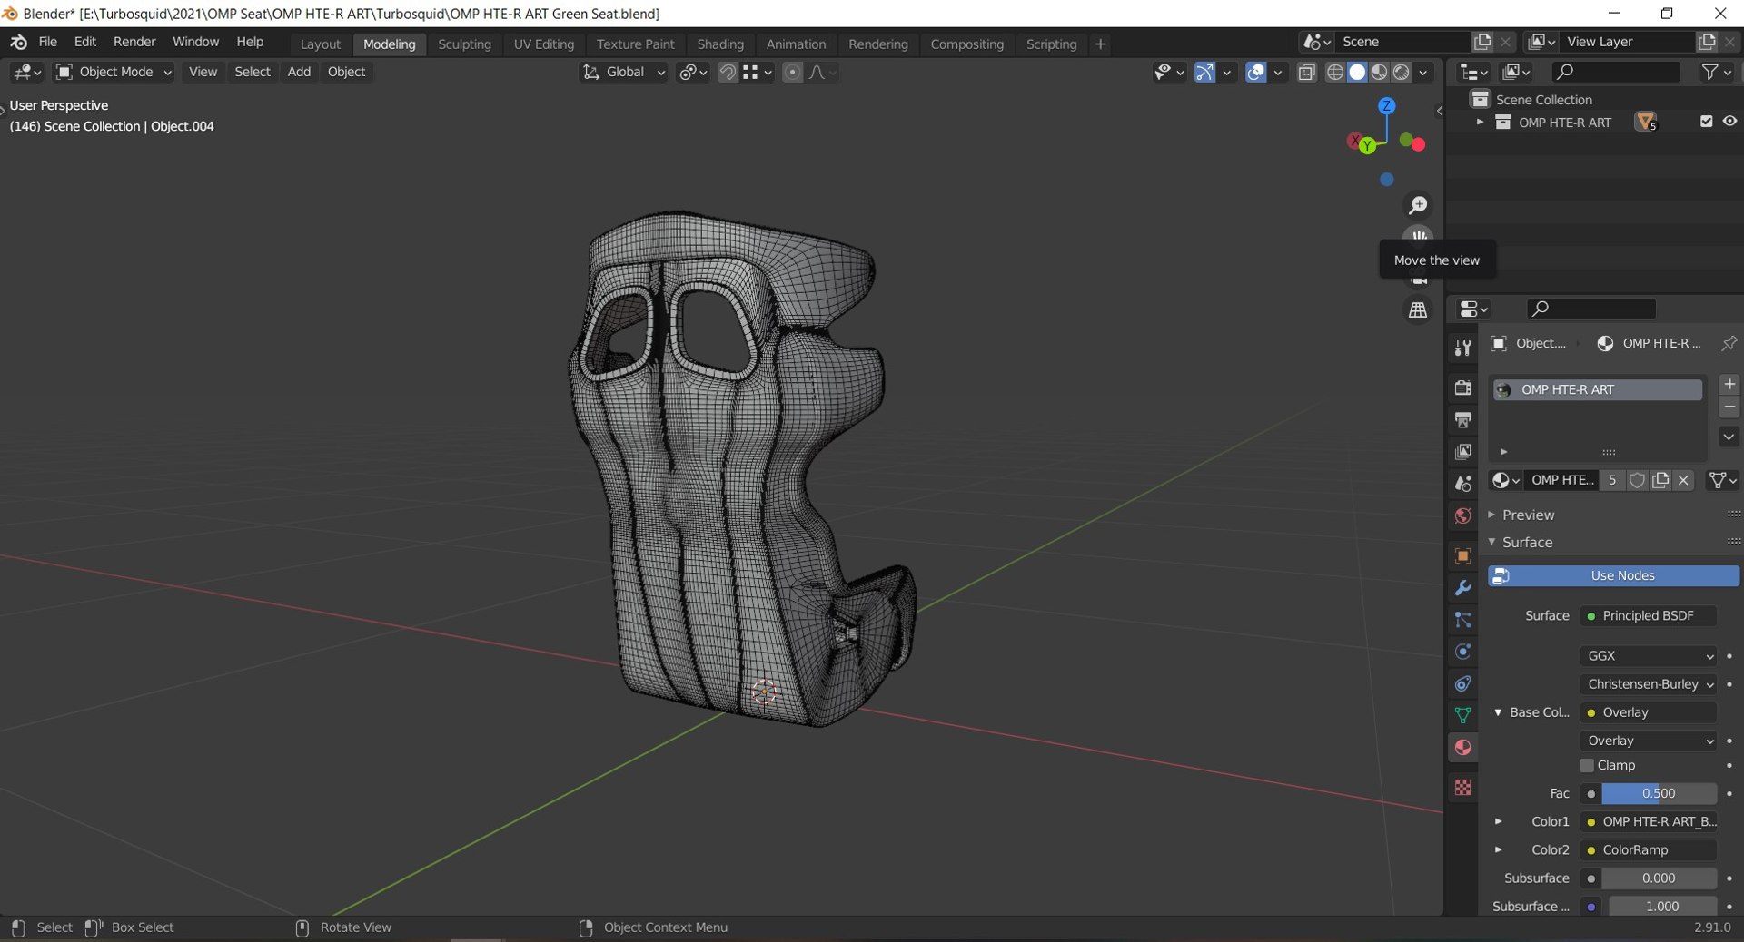The width and height of the screenshot is (1744, 942).
Task: Unlink material with X button
Action: click(x=1683, y=480)
